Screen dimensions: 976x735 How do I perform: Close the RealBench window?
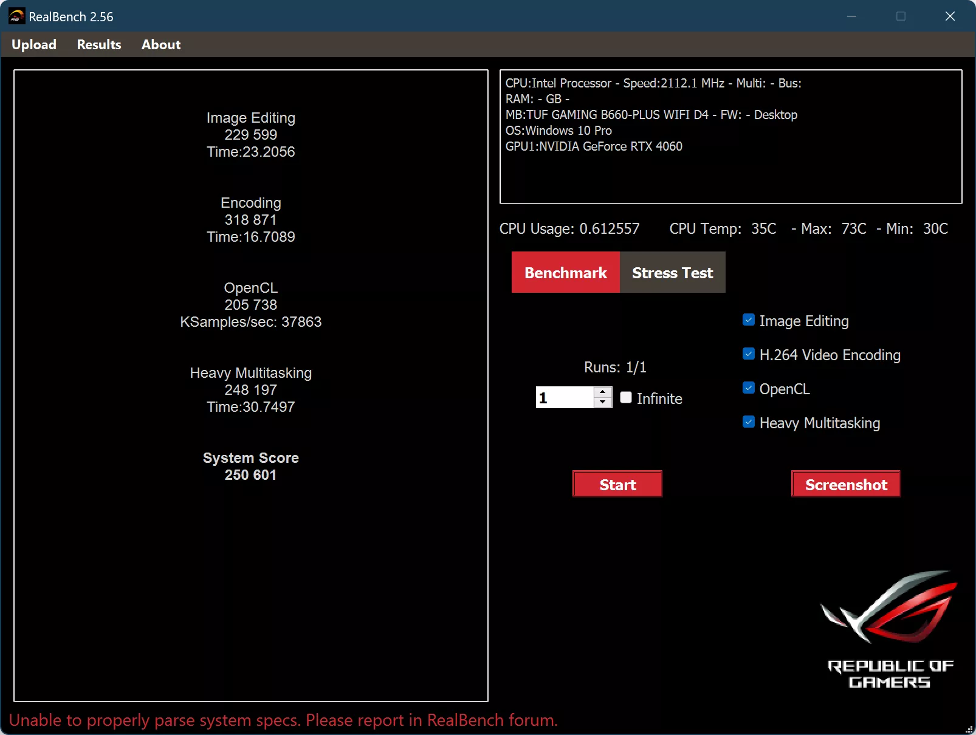pyautogui.click(x=950, y=16)
